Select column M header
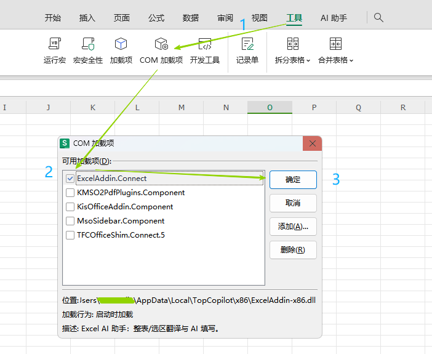The image size is (432, 354). (182, 107)
